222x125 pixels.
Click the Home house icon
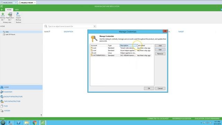pyautogui.click(x=2, y=87)
